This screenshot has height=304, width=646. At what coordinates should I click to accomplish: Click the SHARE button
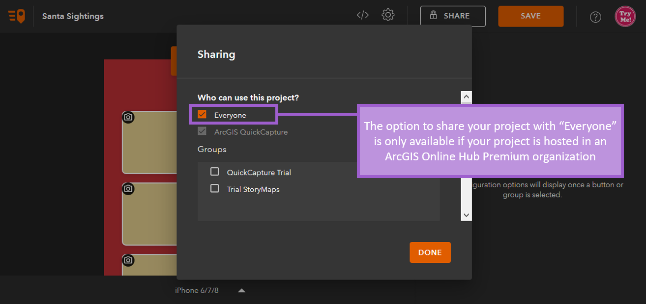coord(452,16)
